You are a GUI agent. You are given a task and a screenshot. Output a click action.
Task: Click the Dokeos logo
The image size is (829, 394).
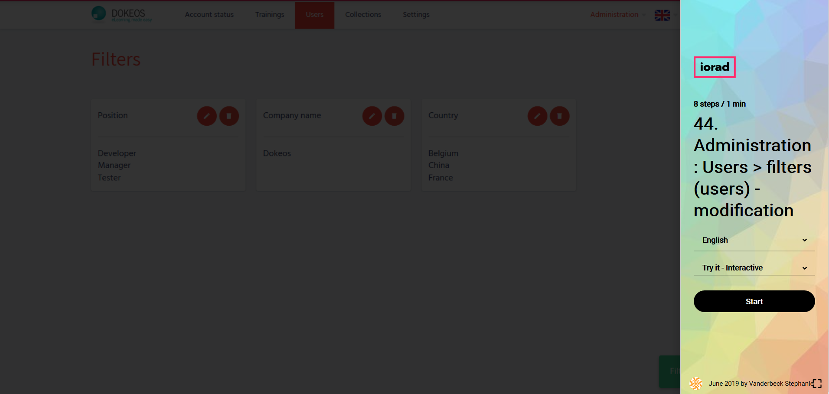point(122,14)
